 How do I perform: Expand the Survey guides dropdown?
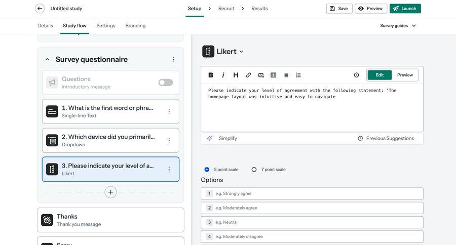[398, 25]
